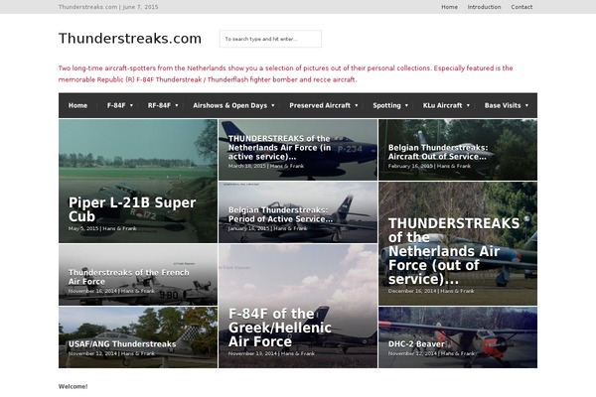Click the Thunderstreaks.com June 7, 2015 header text
This screenshot has height=397, width=596.
(x=108, y=7)
